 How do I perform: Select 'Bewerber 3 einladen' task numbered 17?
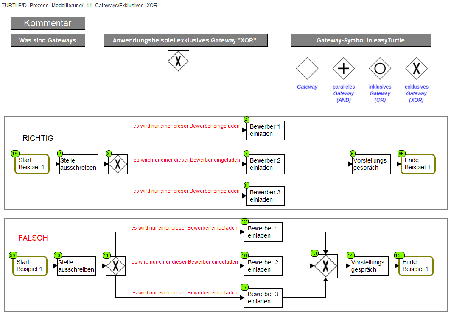[263, 298]
